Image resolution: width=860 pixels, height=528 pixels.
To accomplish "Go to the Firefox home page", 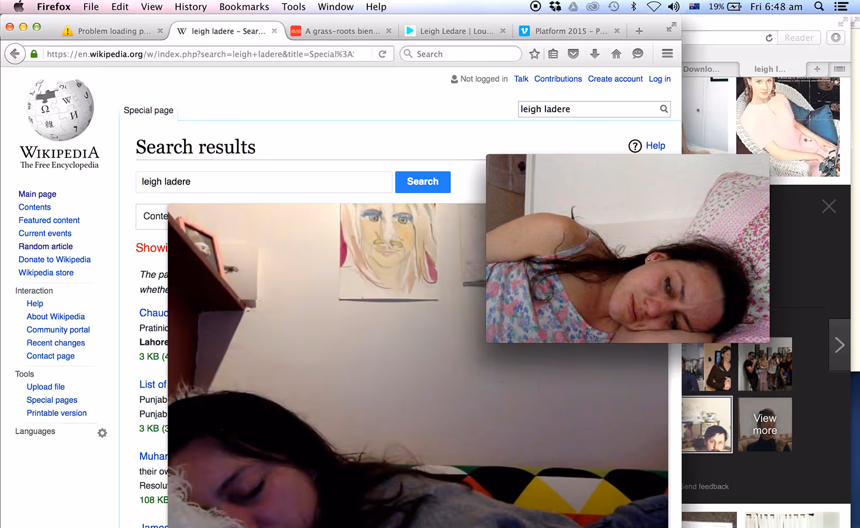I will (616, 54).
